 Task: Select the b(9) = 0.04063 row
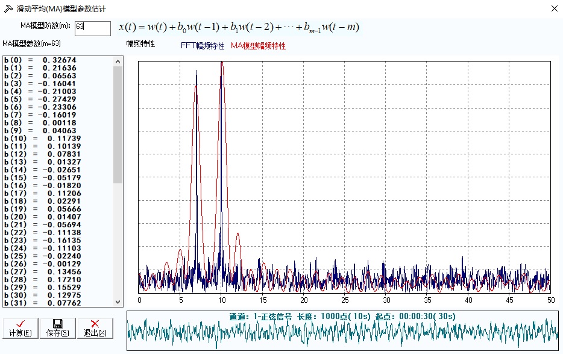point(58,131)
